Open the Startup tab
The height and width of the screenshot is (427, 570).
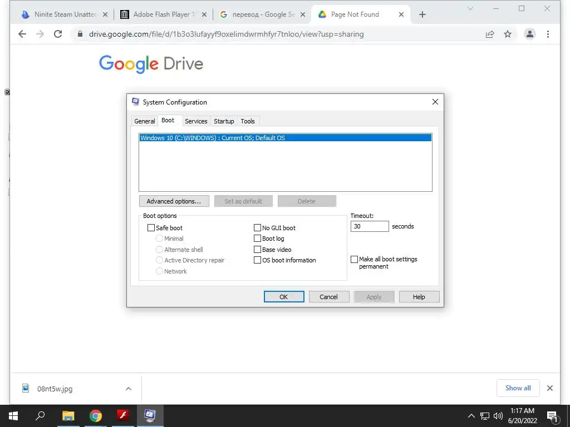coord(224,121)
